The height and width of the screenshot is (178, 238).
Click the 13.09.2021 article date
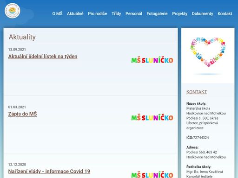tap(17, 50)
